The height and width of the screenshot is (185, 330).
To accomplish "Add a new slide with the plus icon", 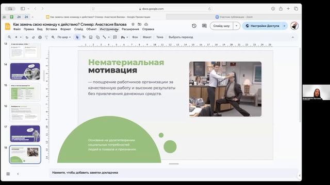I will point(16,37).
